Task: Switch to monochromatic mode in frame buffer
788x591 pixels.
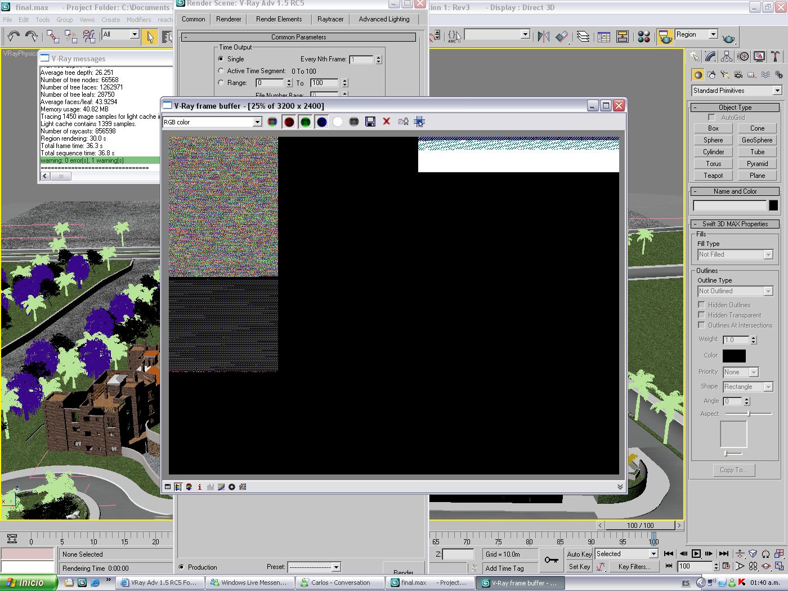Action: (354, 122)
